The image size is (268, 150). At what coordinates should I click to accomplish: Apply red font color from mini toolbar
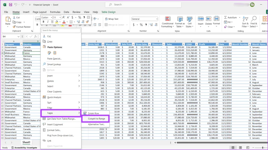64,22
